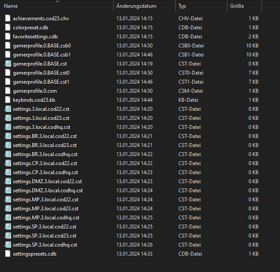
Task: Select the file name favoritesettings.cdb
Action: (x=35, y=37)
